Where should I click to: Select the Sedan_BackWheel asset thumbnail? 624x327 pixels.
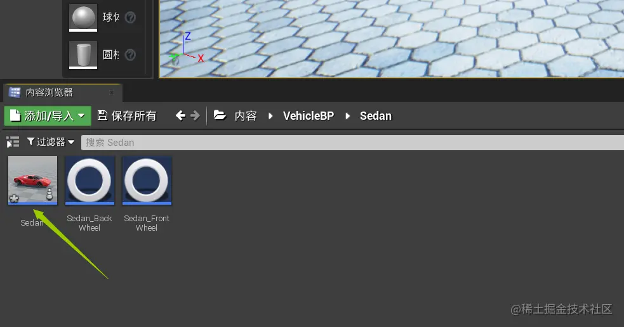pos(90,181)
